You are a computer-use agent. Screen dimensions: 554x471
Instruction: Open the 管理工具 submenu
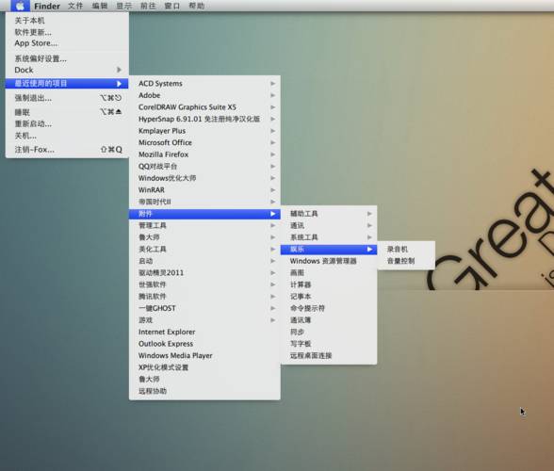point(204,225)
